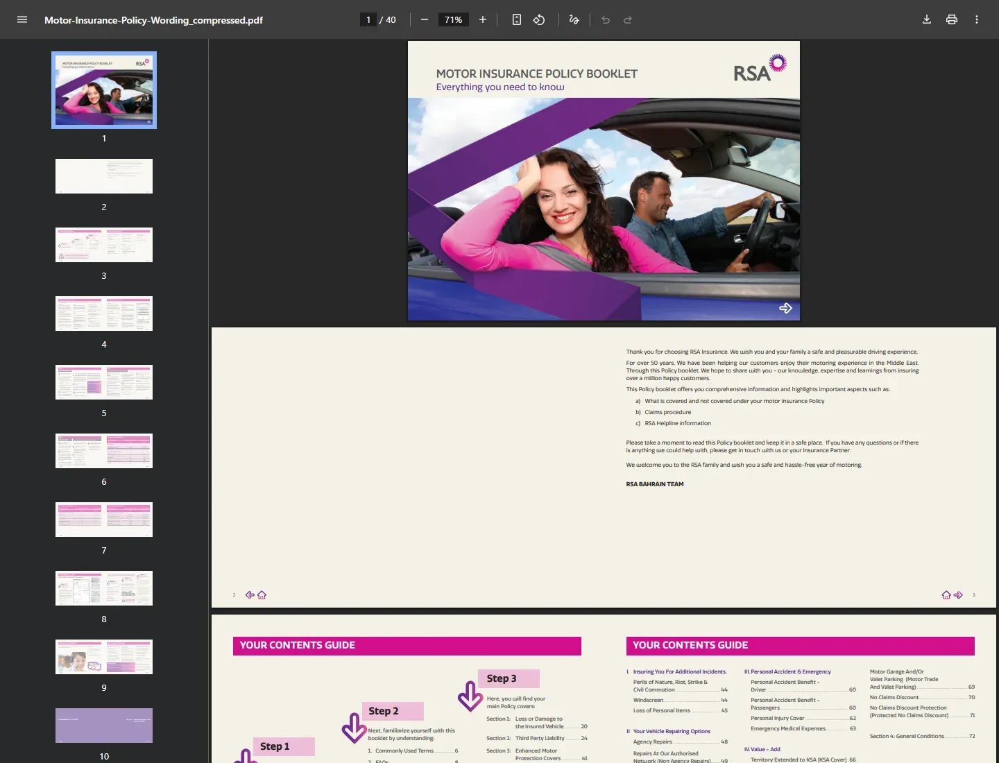Redo the annotation
The width and height of the screenshot is (999, 763).
(x=628, y=19)
